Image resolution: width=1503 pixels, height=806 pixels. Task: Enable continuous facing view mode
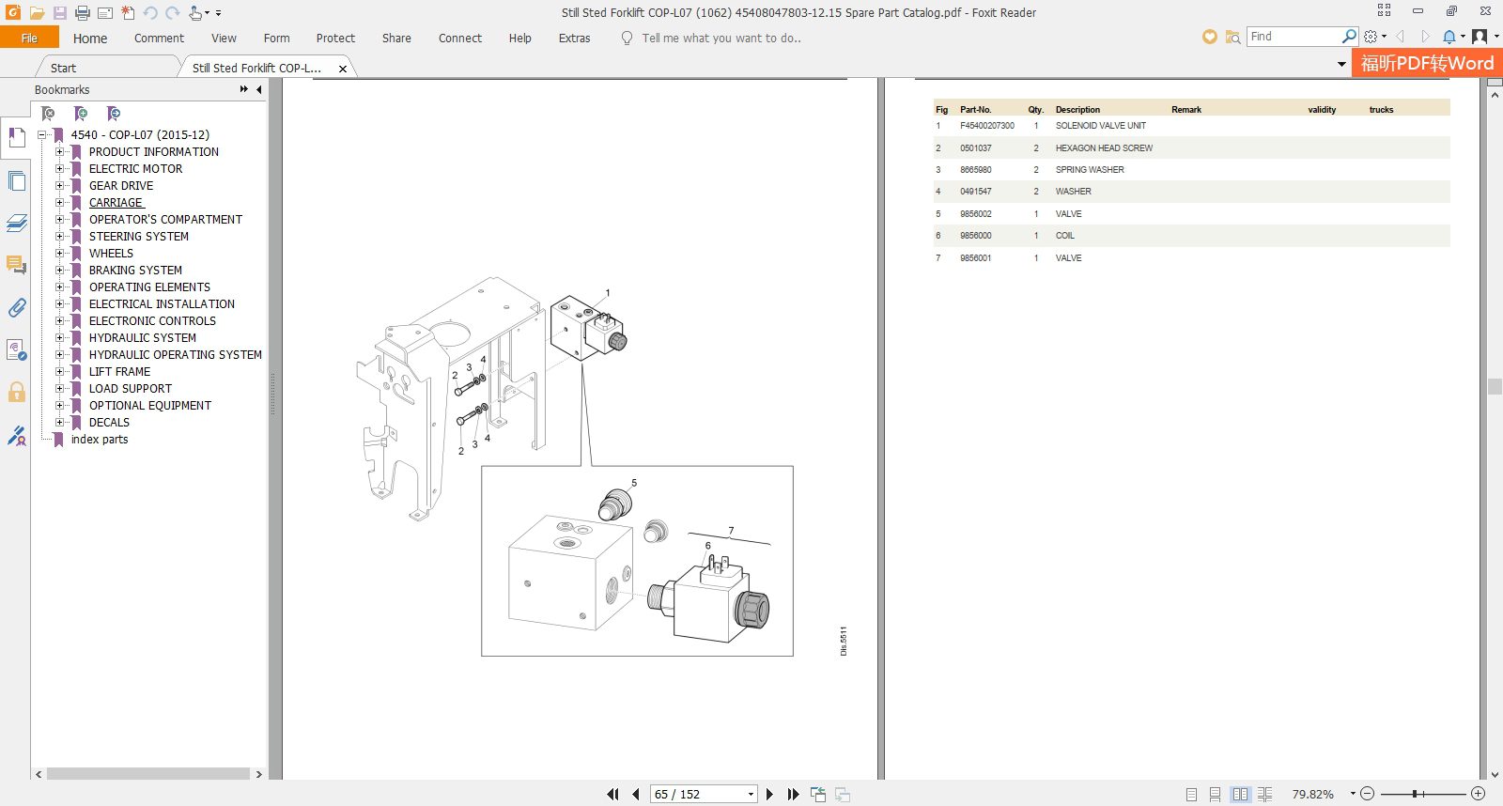pos(1265,794)
